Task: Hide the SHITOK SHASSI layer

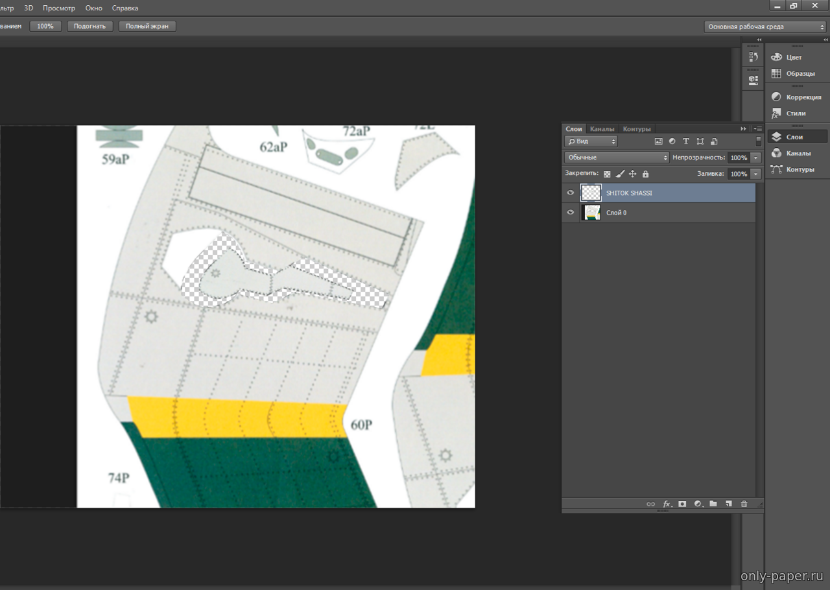Action: pos(571,193)
